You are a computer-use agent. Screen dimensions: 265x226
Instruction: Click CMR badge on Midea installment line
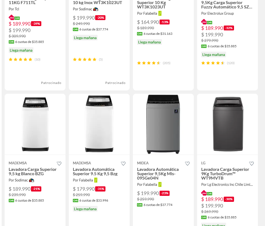140,205
